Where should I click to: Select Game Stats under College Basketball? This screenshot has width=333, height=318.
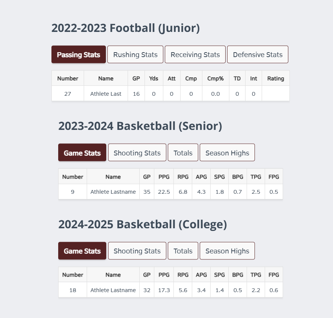click(x=82, y=251)
